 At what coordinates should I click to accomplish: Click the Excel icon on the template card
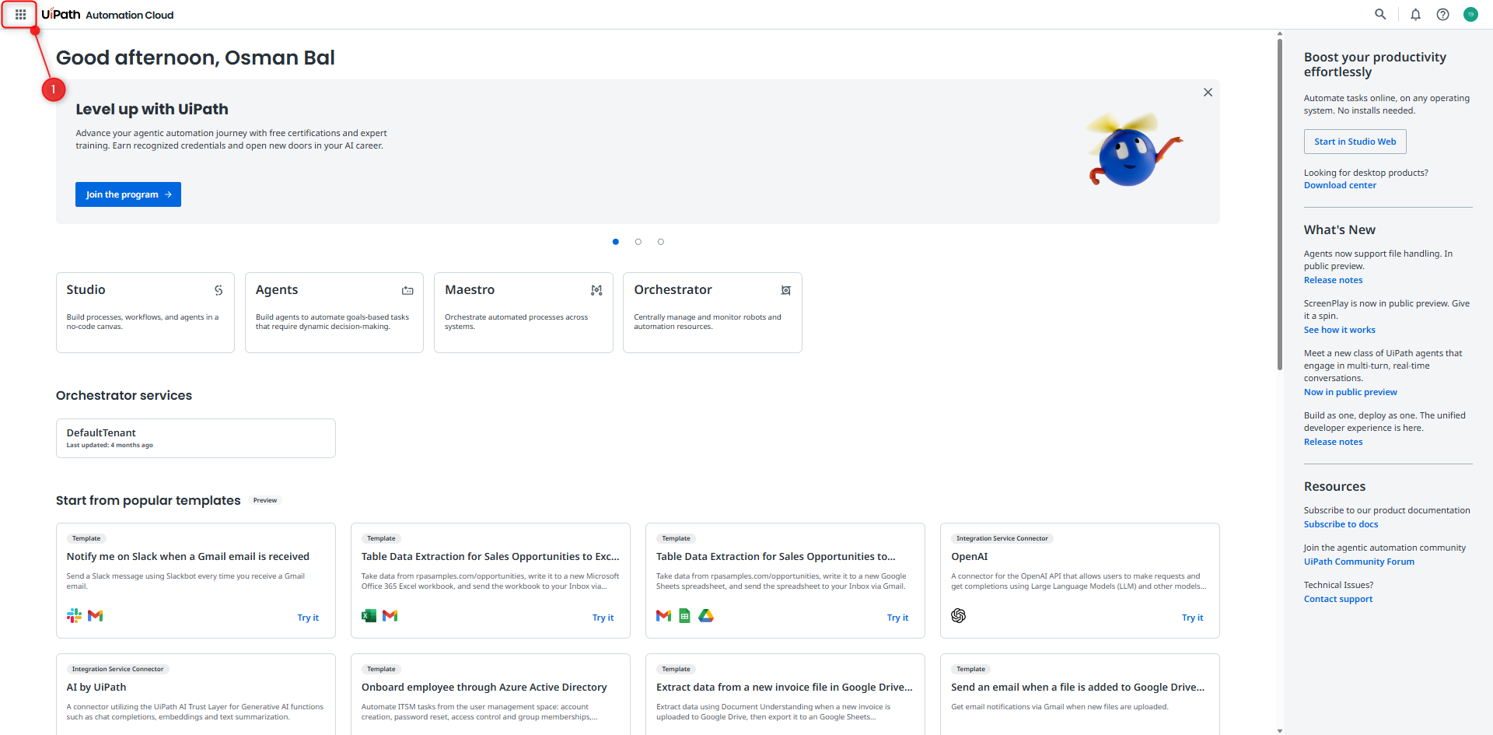coord(369,616)
